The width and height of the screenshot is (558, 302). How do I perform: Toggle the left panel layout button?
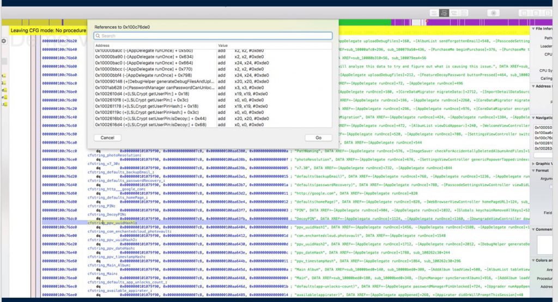point(524,13)
